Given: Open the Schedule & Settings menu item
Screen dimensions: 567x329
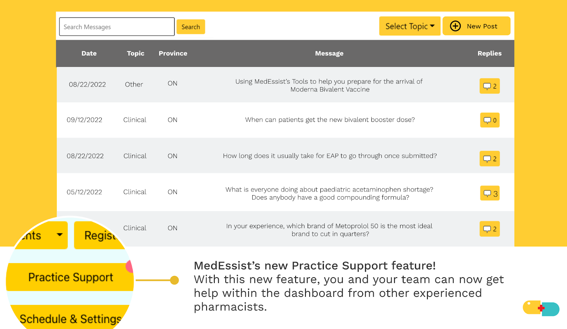Looking at the screenshot, I should click(x=71, y=319).
